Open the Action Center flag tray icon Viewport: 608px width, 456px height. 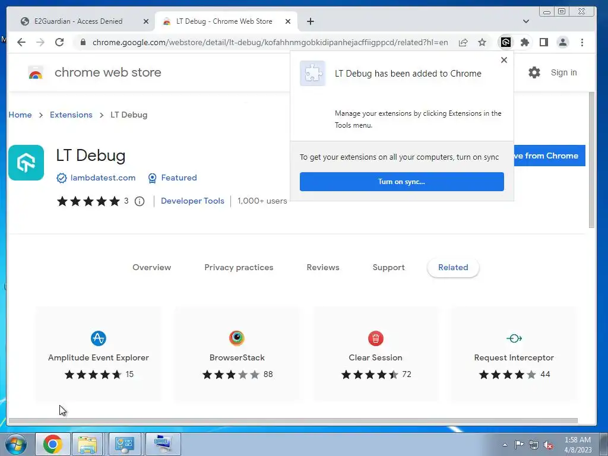click(x=519, y=445)
